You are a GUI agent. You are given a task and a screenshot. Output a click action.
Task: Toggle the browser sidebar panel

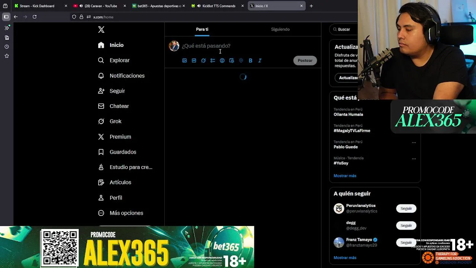[6, 17]
